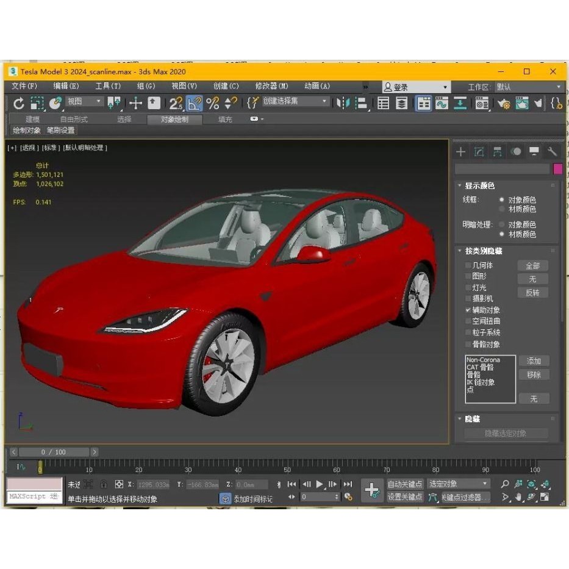Open the 编辑(E) menu
Viewport: 569px width, 569px height.
(66, 86)
